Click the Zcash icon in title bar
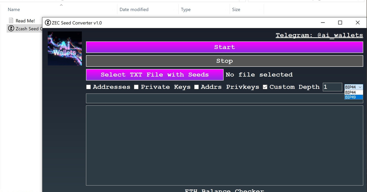The width and height of the screenshot is (367, 192). pyautogui.click(x=48, y=23)
